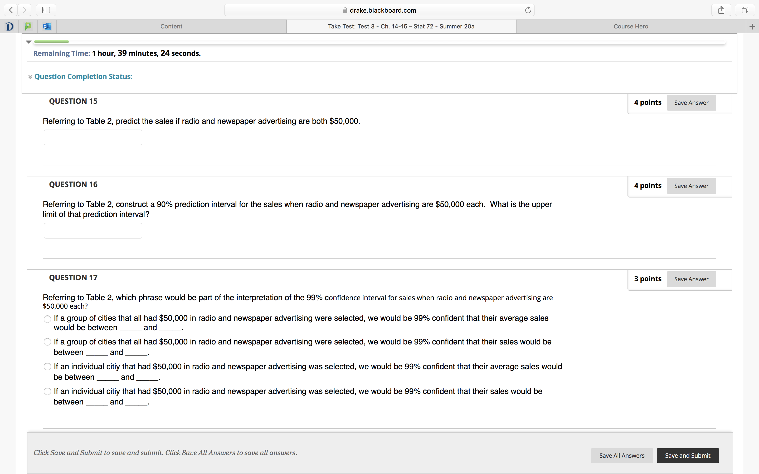This screenshot has width=759, height=474.
Task: Add new tab with plus icon
Action: tap(752, 27)
